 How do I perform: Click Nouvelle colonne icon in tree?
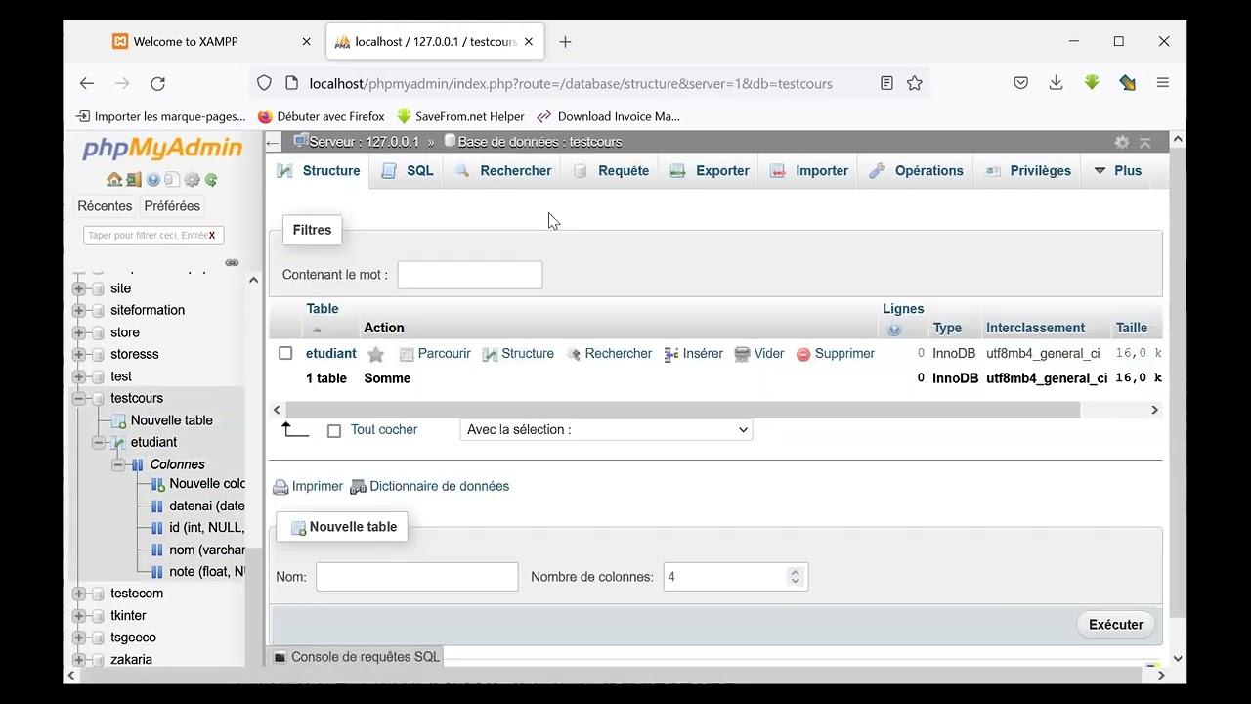157,484
